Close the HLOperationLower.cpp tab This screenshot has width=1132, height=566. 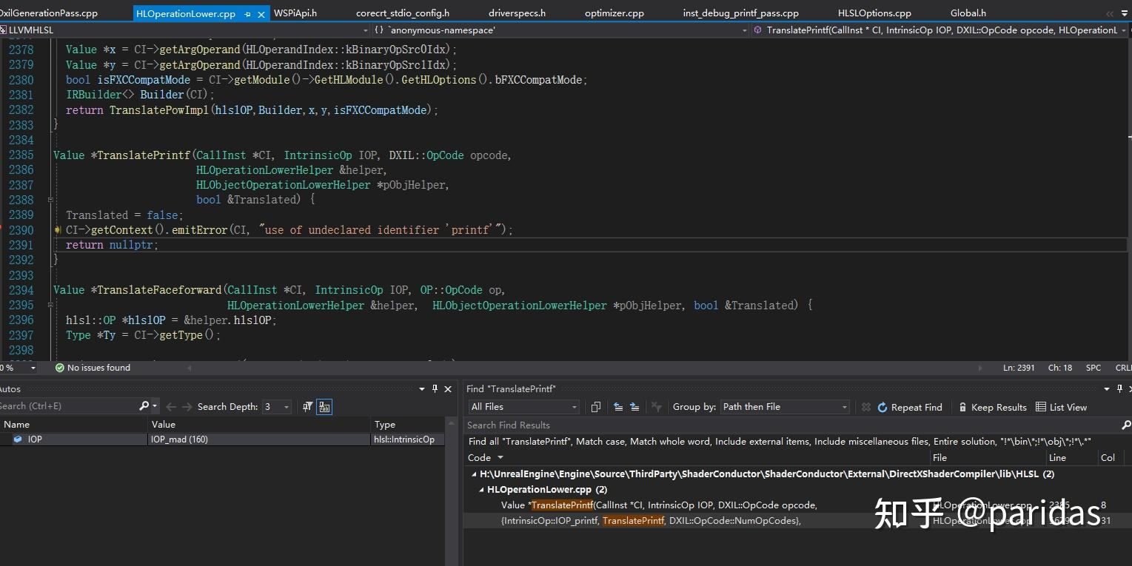[261, 13]
